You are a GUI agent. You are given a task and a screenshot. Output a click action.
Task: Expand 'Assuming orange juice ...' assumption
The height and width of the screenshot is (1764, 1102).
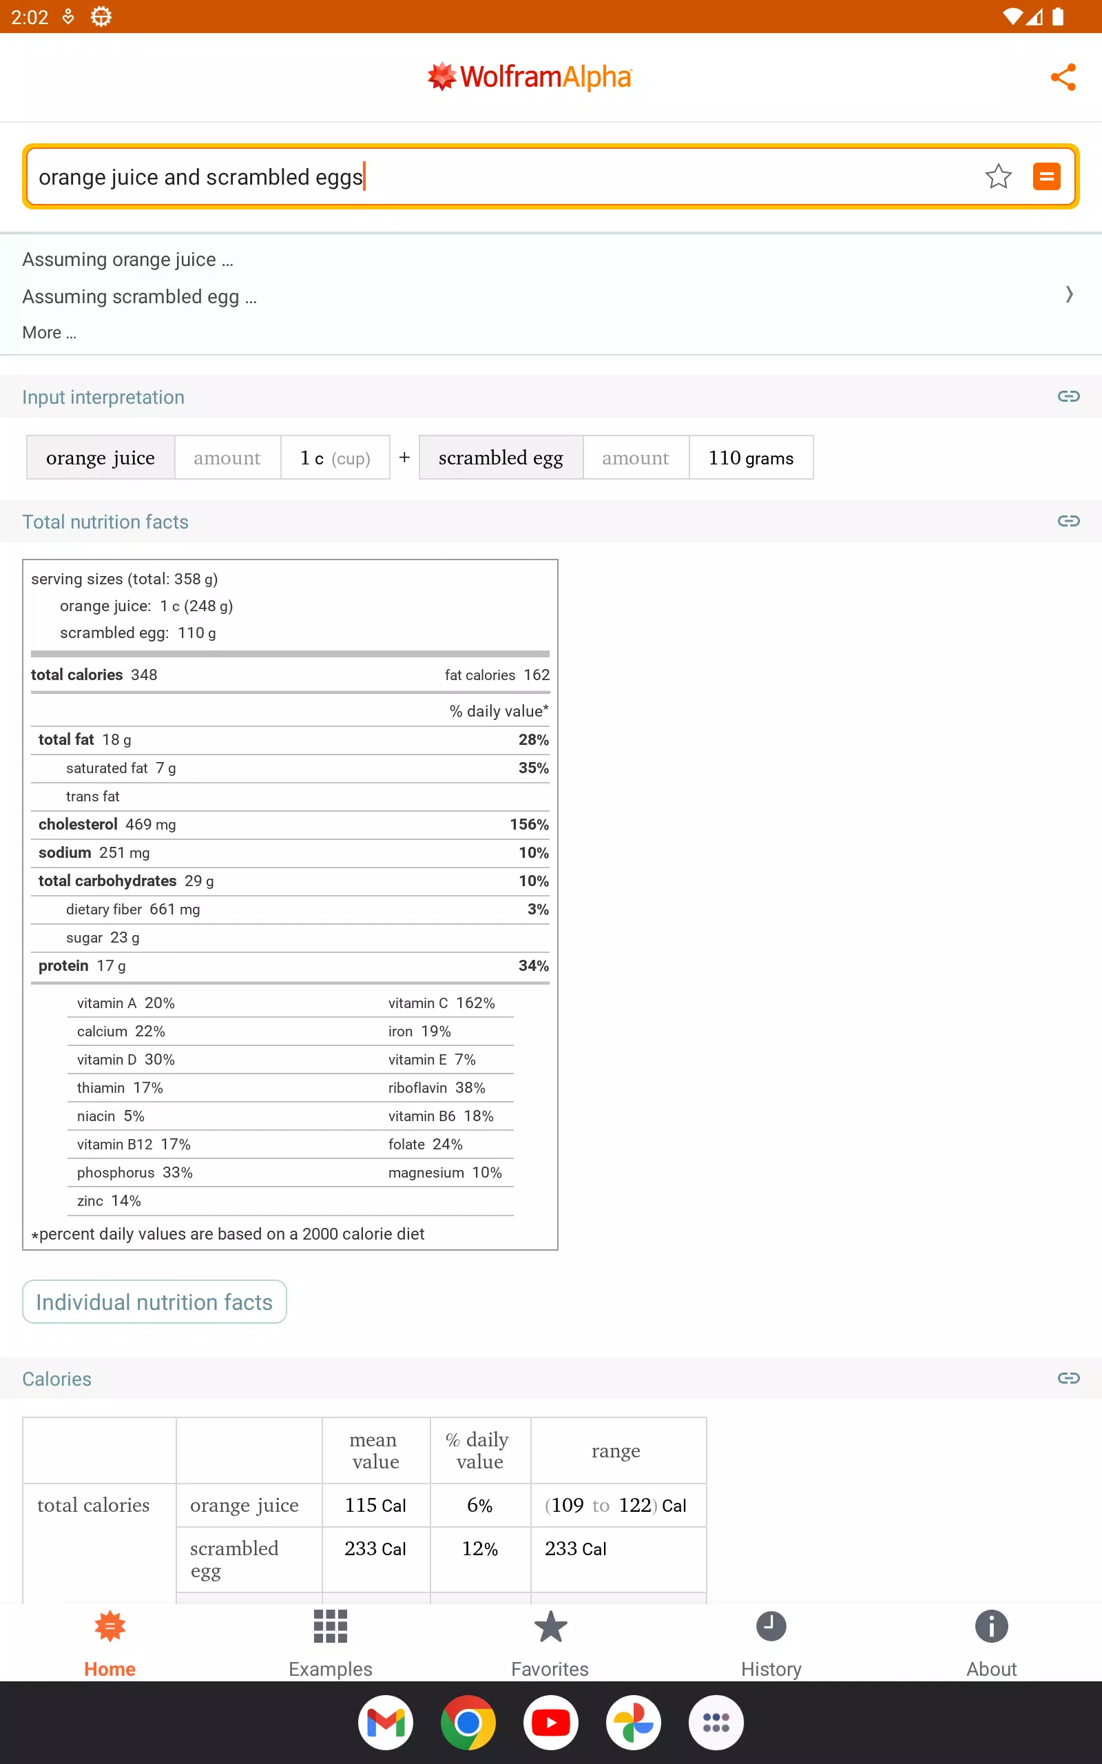point(127,260)
